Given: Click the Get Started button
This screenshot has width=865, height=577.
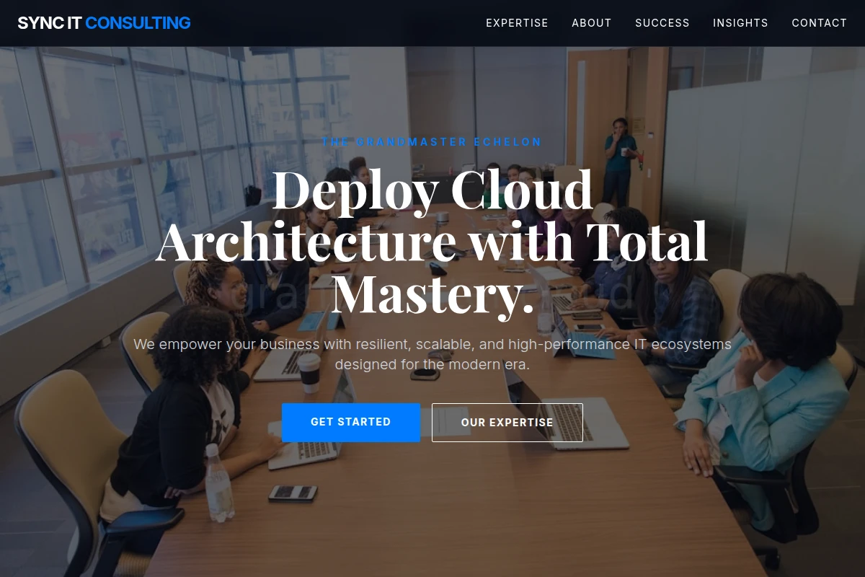Looking at the screenshot, I should pyautogui.click(x=351, y=422).
